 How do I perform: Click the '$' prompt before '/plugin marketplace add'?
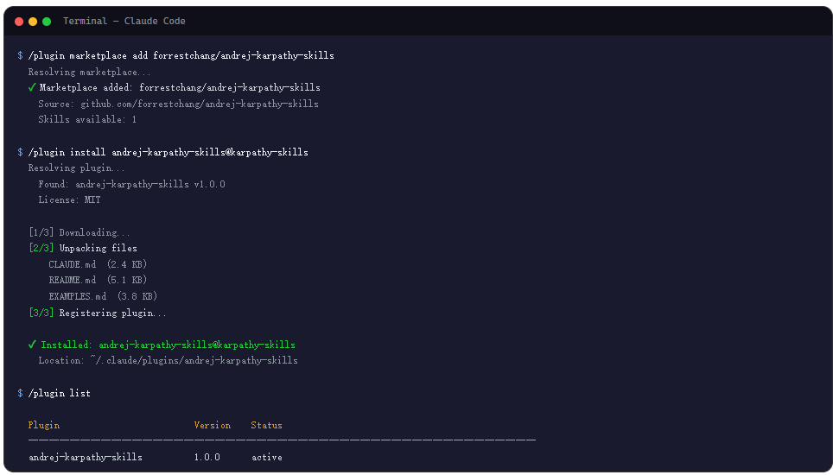(20, 56)
